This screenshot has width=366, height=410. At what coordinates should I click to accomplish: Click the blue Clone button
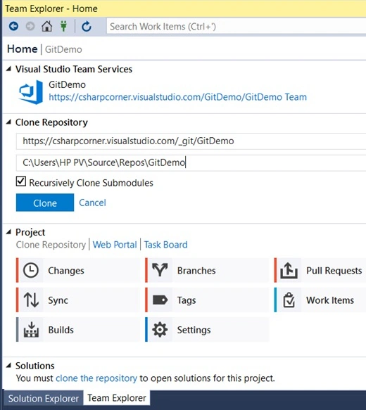tap(45, 203)
